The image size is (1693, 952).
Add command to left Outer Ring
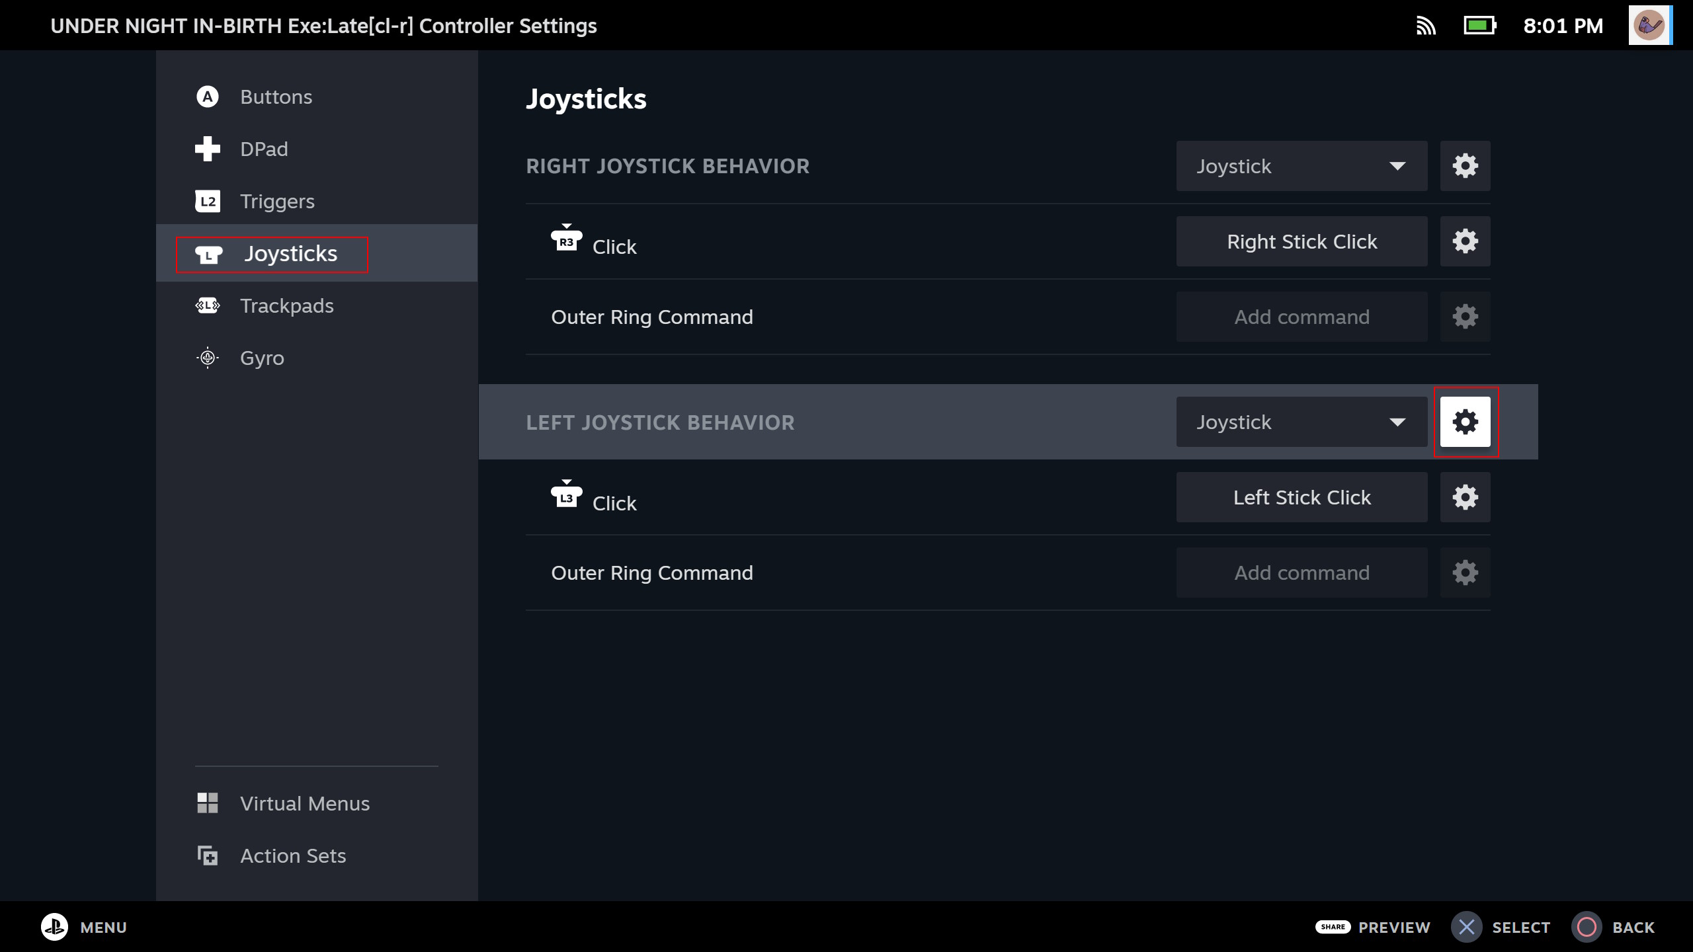pyautogui.click(x=1301, y=573)
